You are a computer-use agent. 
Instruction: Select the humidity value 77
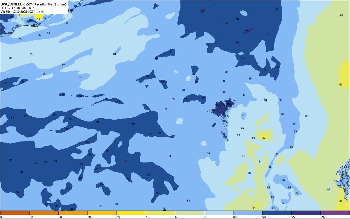pyautogui.click(x=243, y=156)
